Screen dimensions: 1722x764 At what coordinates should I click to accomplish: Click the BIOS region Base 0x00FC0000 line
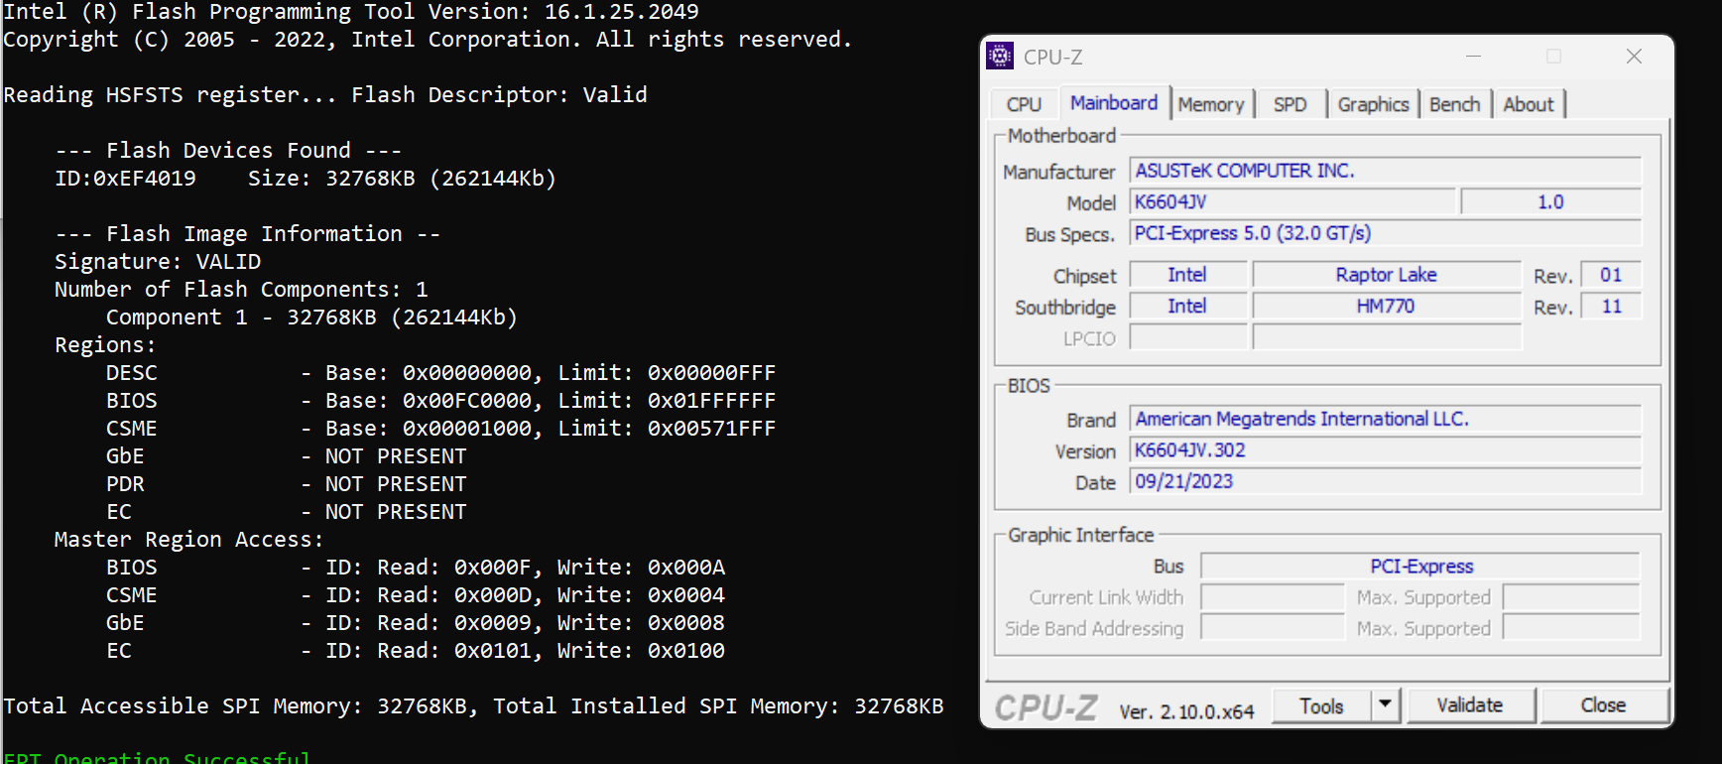(440, 401)
